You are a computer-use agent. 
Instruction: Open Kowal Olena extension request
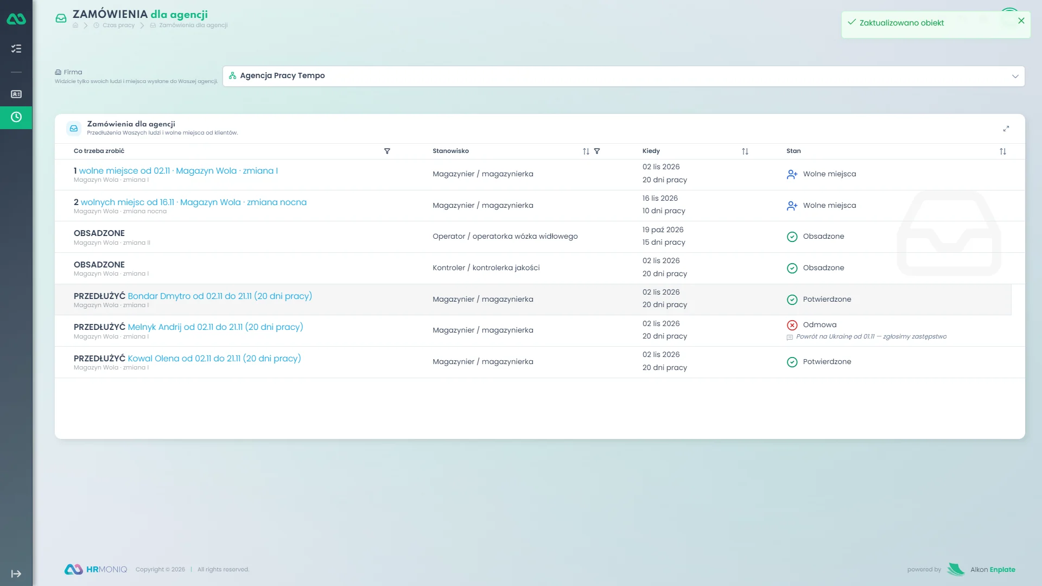[x=214, y=359]
